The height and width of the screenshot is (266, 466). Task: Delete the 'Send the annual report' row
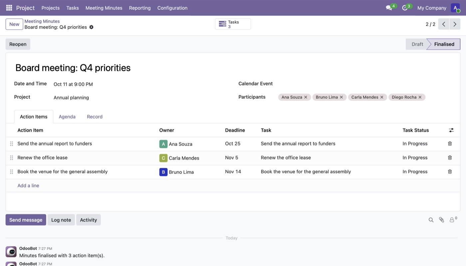(450, 144)
